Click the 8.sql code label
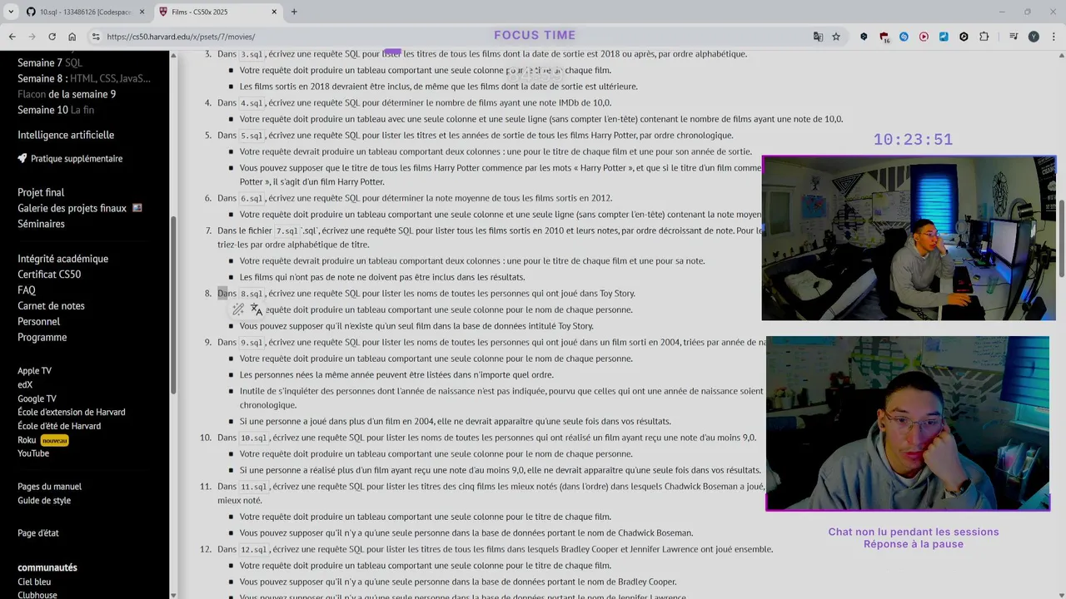The height and width of the screenshot is (599, 1066). point(252,294)
